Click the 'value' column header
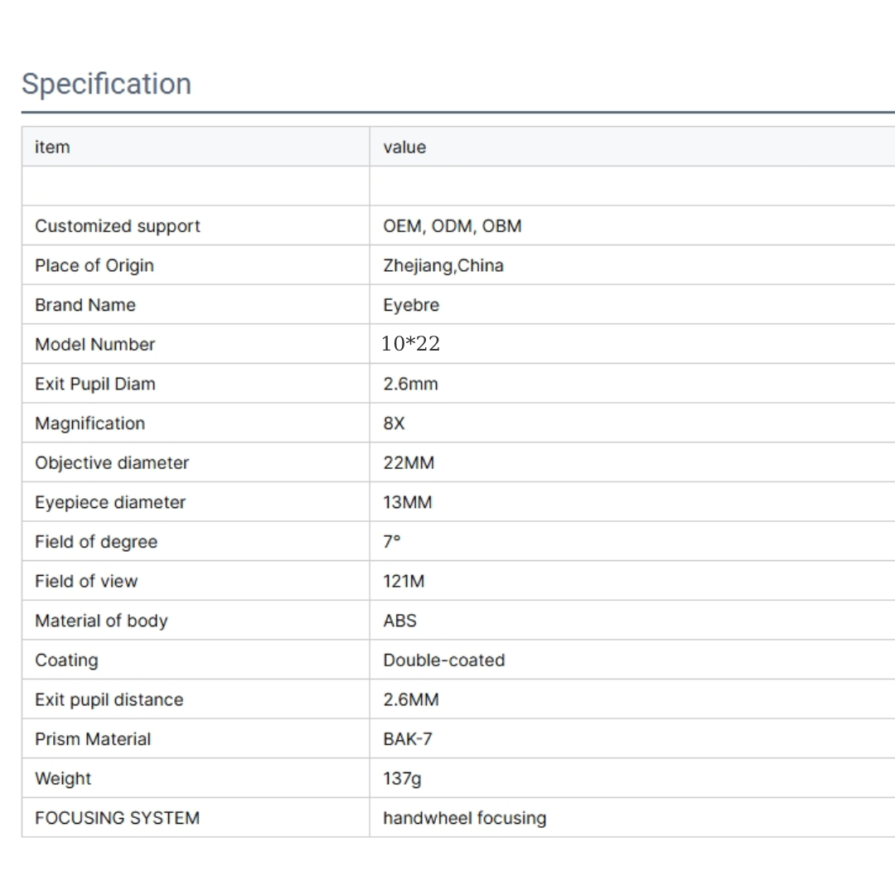This screenshot has height=895, width=895. point(404,147)
